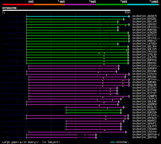This screenshot has height=144, width=161.
Task: Click the UniRef100_B9GGW2 entry
Action: point(144,77)
